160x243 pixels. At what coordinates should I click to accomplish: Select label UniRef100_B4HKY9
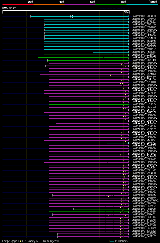pos(143,228)
